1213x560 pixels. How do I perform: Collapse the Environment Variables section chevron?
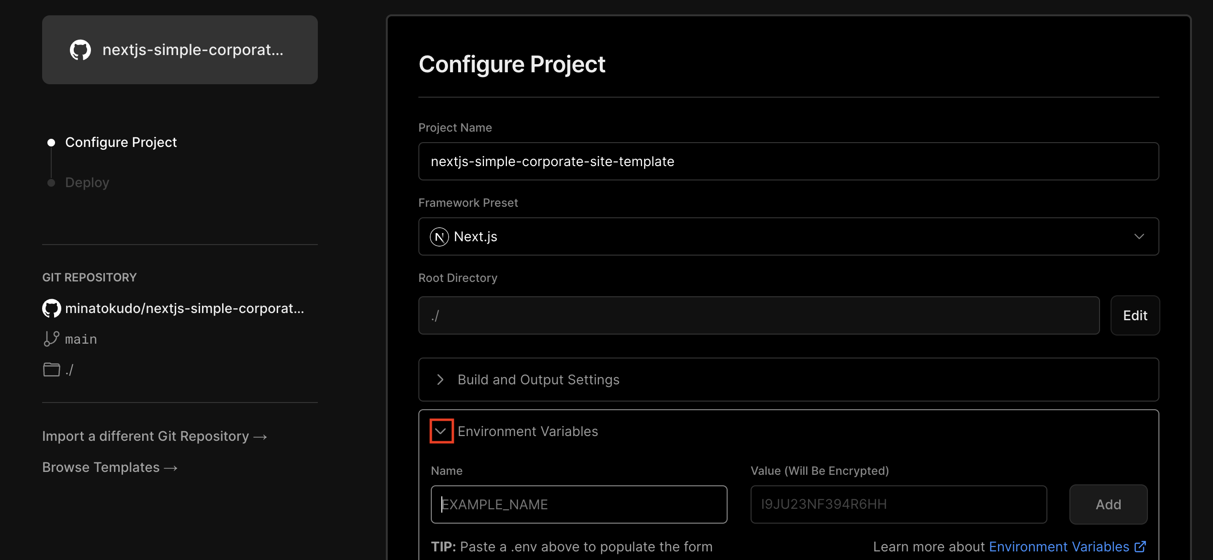441,431
